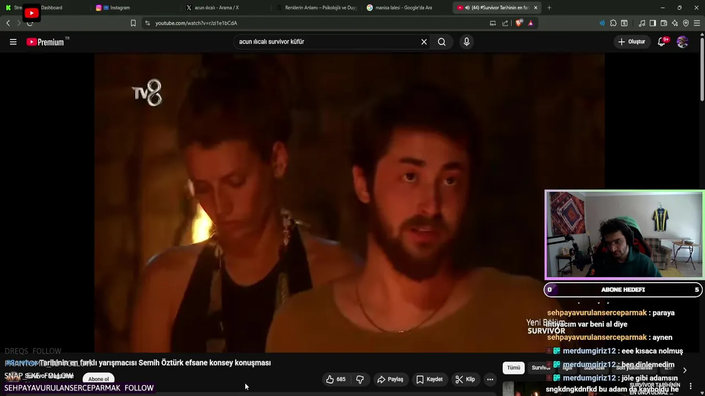Open Brave VPN shield icon
The width and height of the screenshot is (705, 396).
(686, 23)
